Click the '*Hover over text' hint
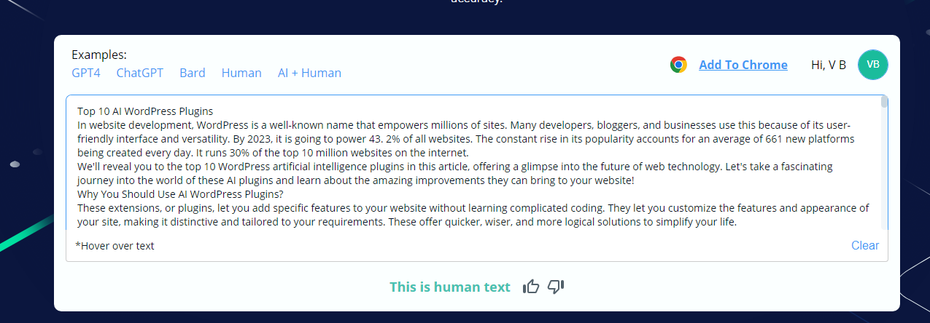The height and width of the screenshot is (323, 930). point(115,245)
